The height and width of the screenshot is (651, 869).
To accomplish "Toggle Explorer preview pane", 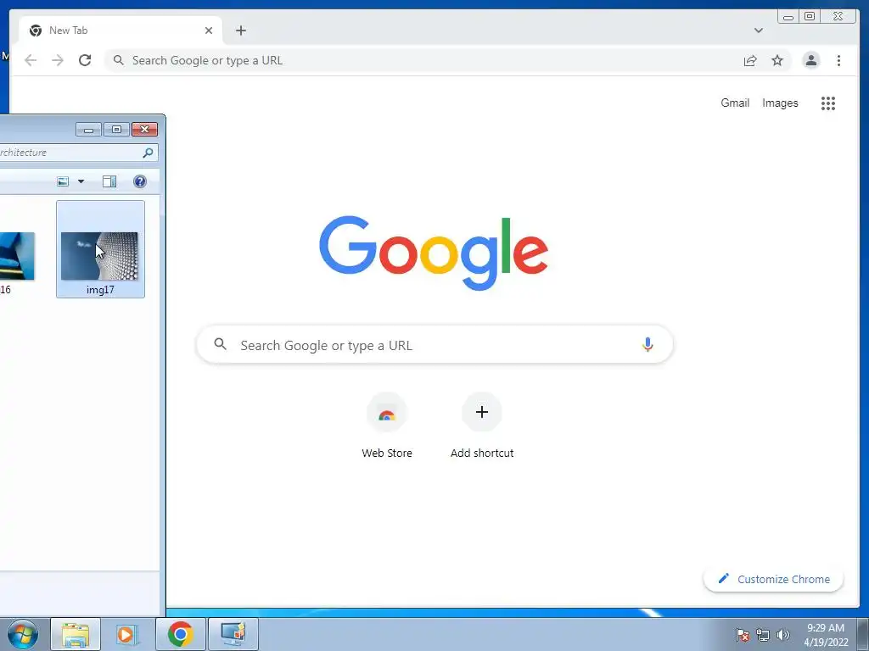I will click(109, 181).
